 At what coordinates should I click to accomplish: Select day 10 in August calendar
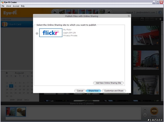pos(11,86)
